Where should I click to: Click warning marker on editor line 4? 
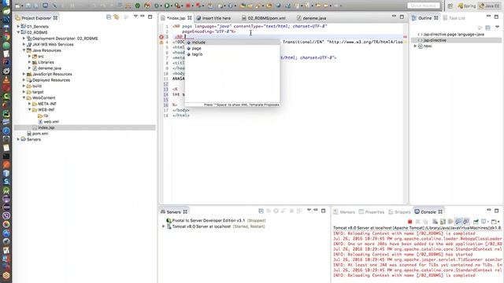(161, 42)
